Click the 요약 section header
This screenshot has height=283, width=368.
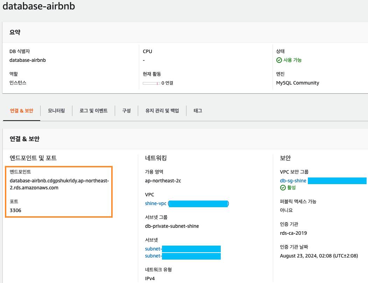[x=15, y=32]
